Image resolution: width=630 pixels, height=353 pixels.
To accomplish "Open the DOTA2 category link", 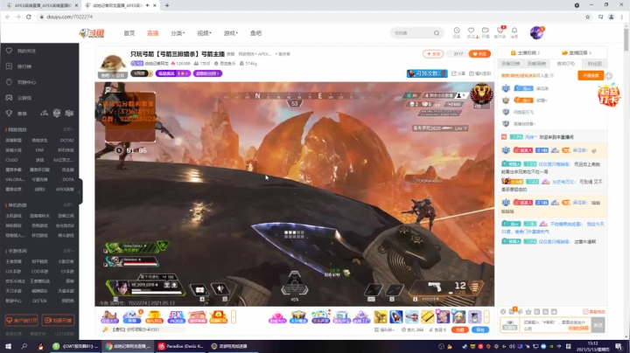I will pos(66,141).
